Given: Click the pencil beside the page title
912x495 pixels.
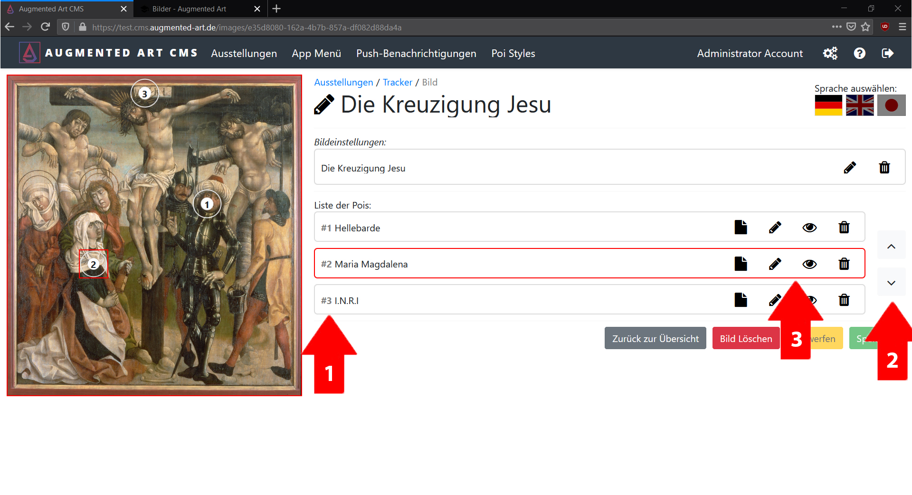Looking at the screenshot, I should click(x=324, y=105).
